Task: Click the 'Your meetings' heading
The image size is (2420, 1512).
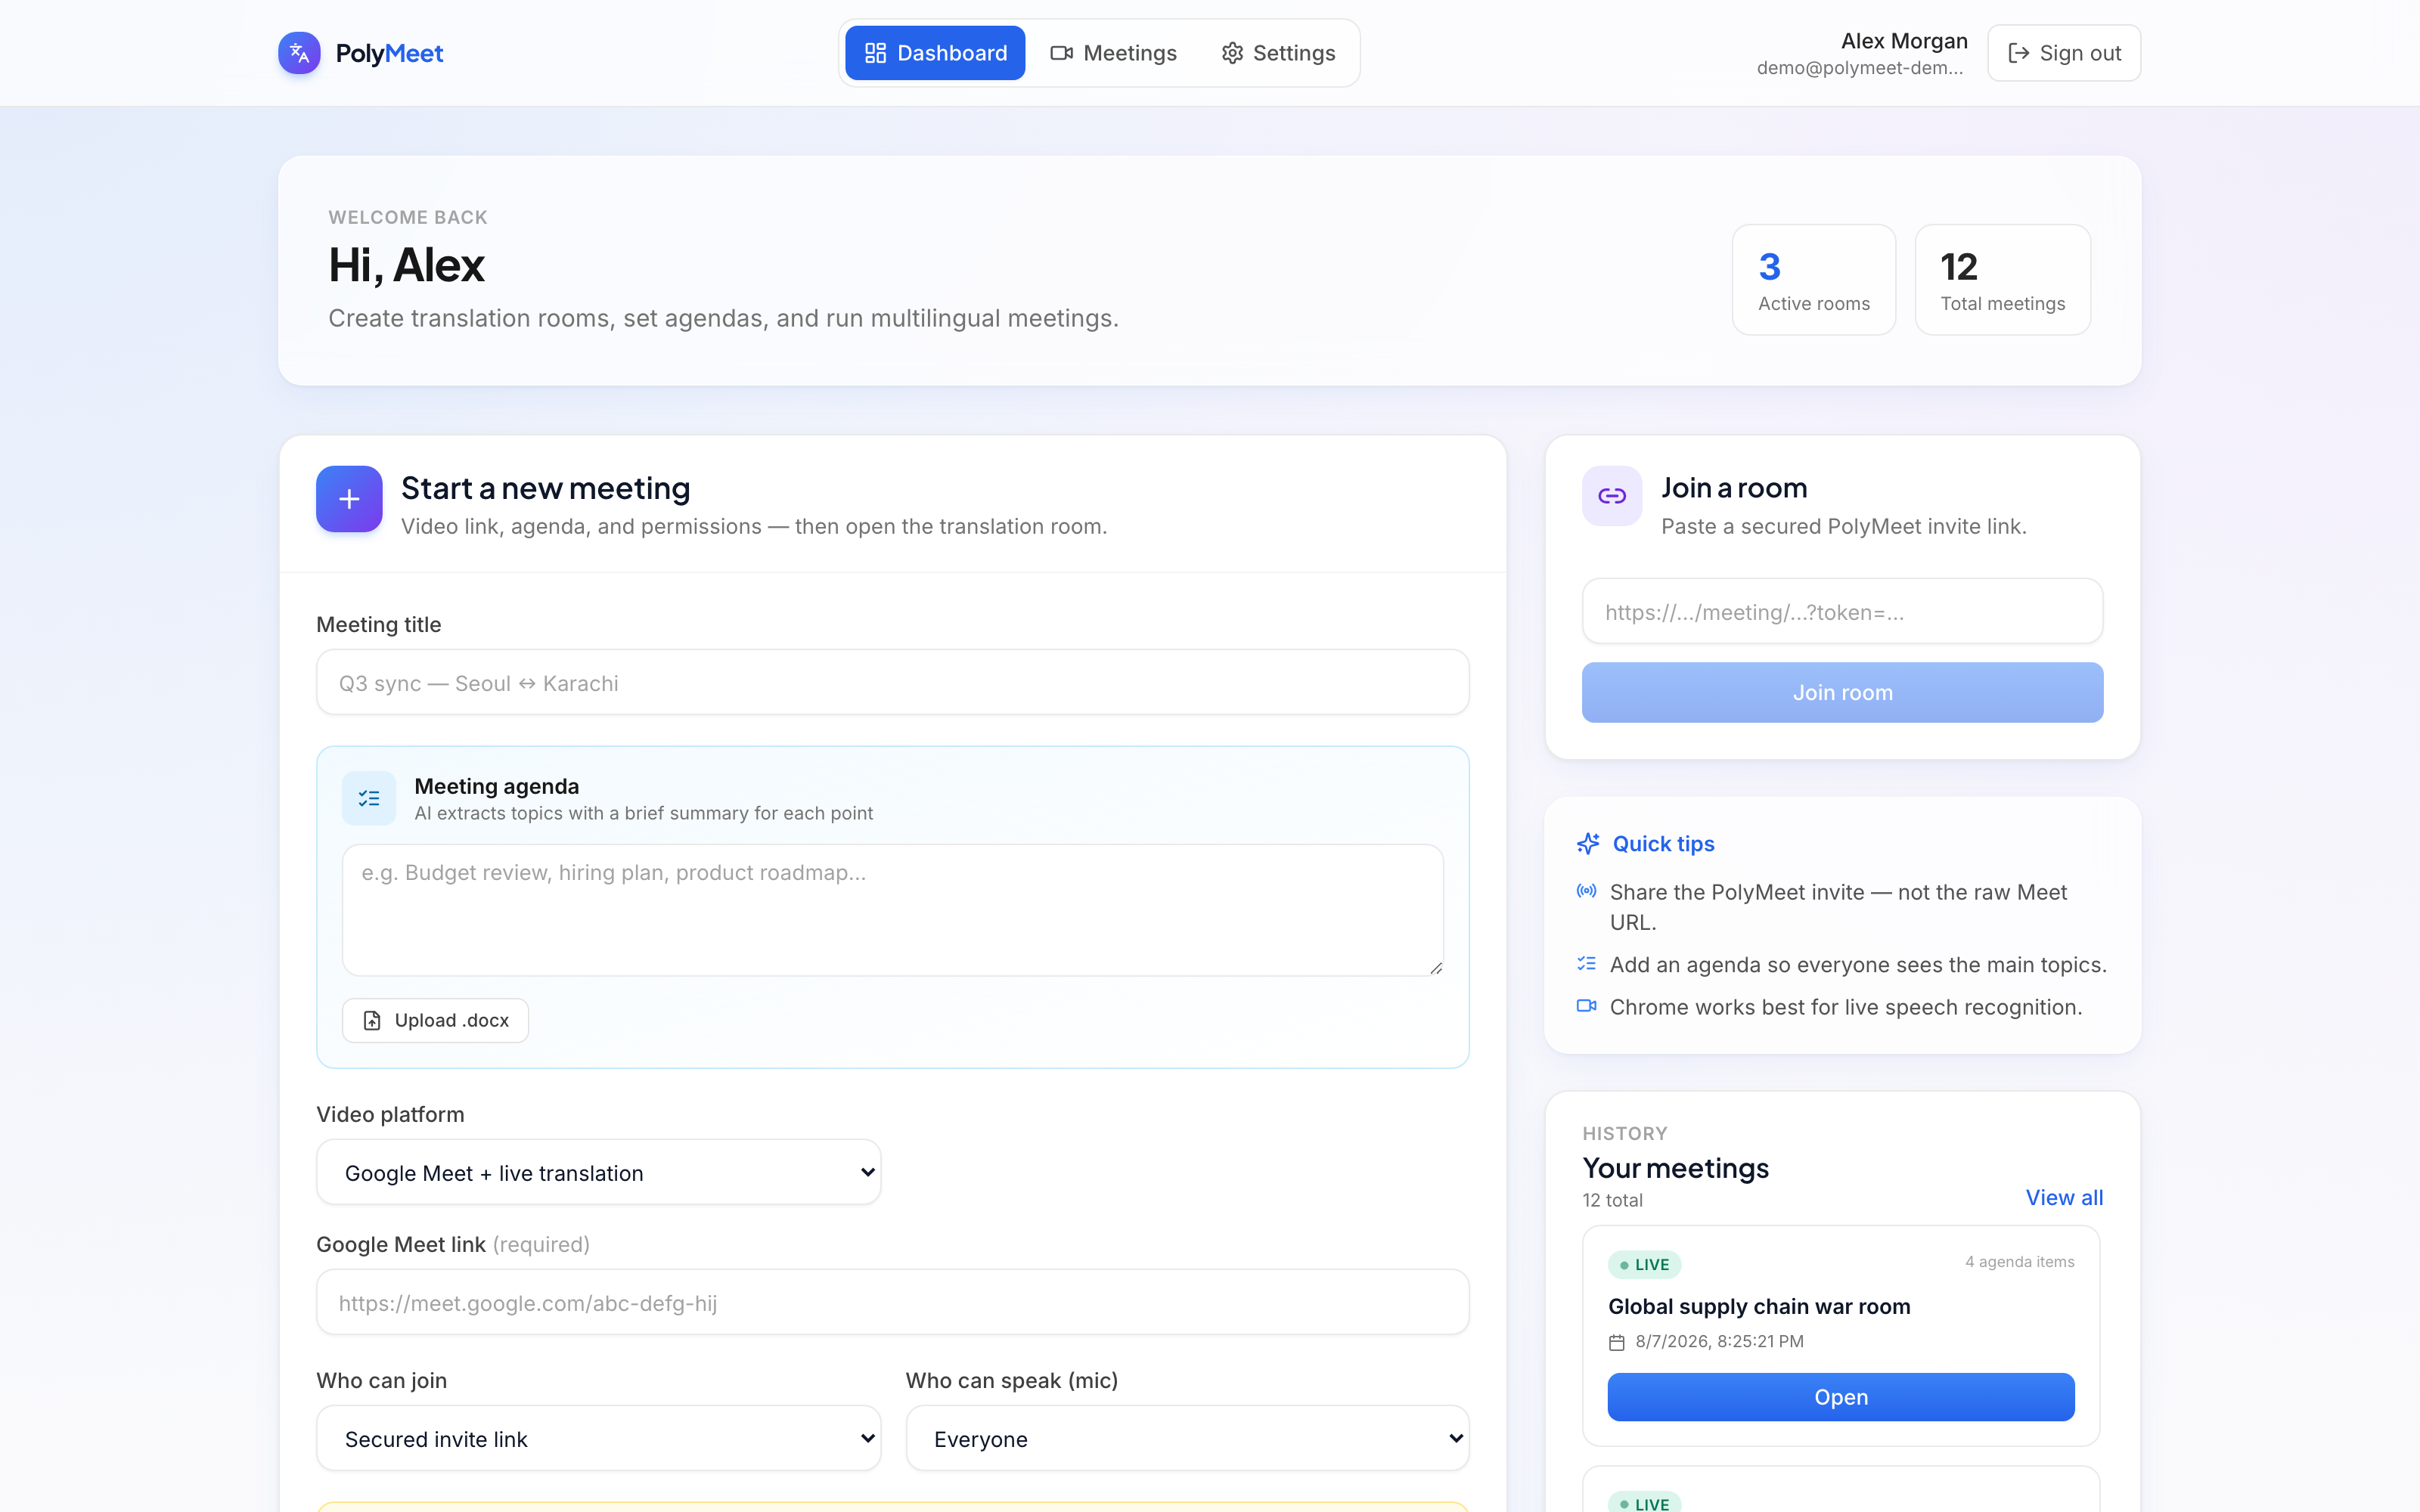Action: pyautogui.click(x=1675, y=1167)
